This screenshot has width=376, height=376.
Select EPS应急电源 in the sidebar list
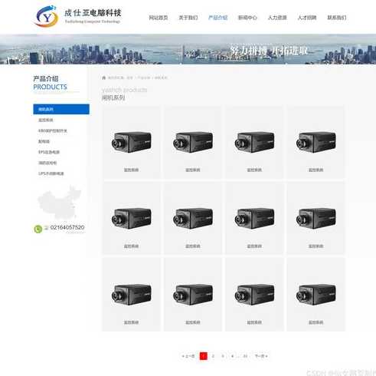(x=49, y=152)
